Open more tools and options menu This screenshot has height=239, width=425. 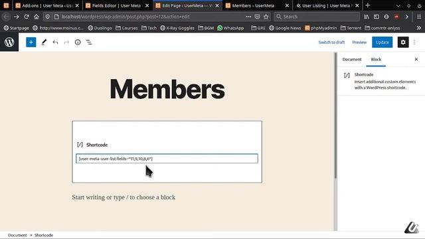(x=414, y=42)
